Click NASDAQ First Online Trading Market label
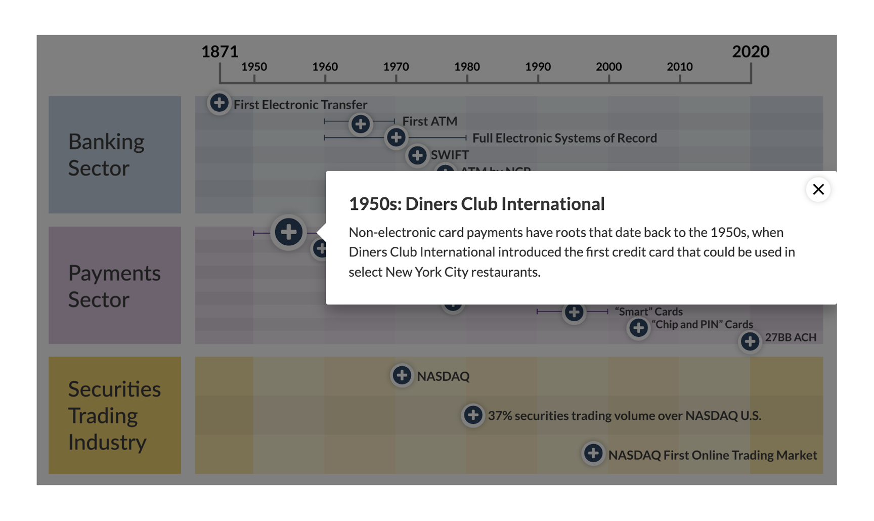874x521 pixels. [x=713, y=455]
